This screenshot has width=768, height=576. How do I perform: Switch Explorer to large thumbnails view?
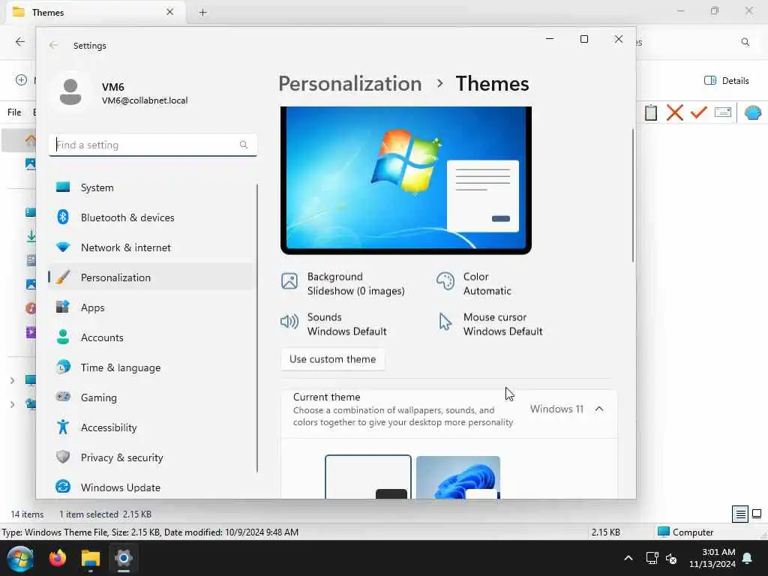point(757,514)
